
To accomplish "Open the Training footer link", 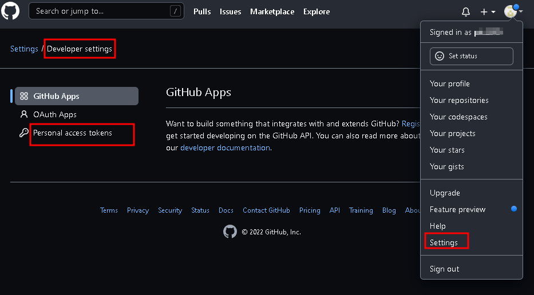I will pyautogui.click(x=361, y=210).
